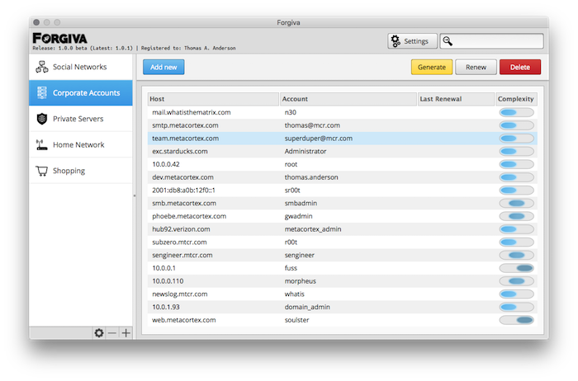Switch to the Home Network category

[x=81, y=144]
